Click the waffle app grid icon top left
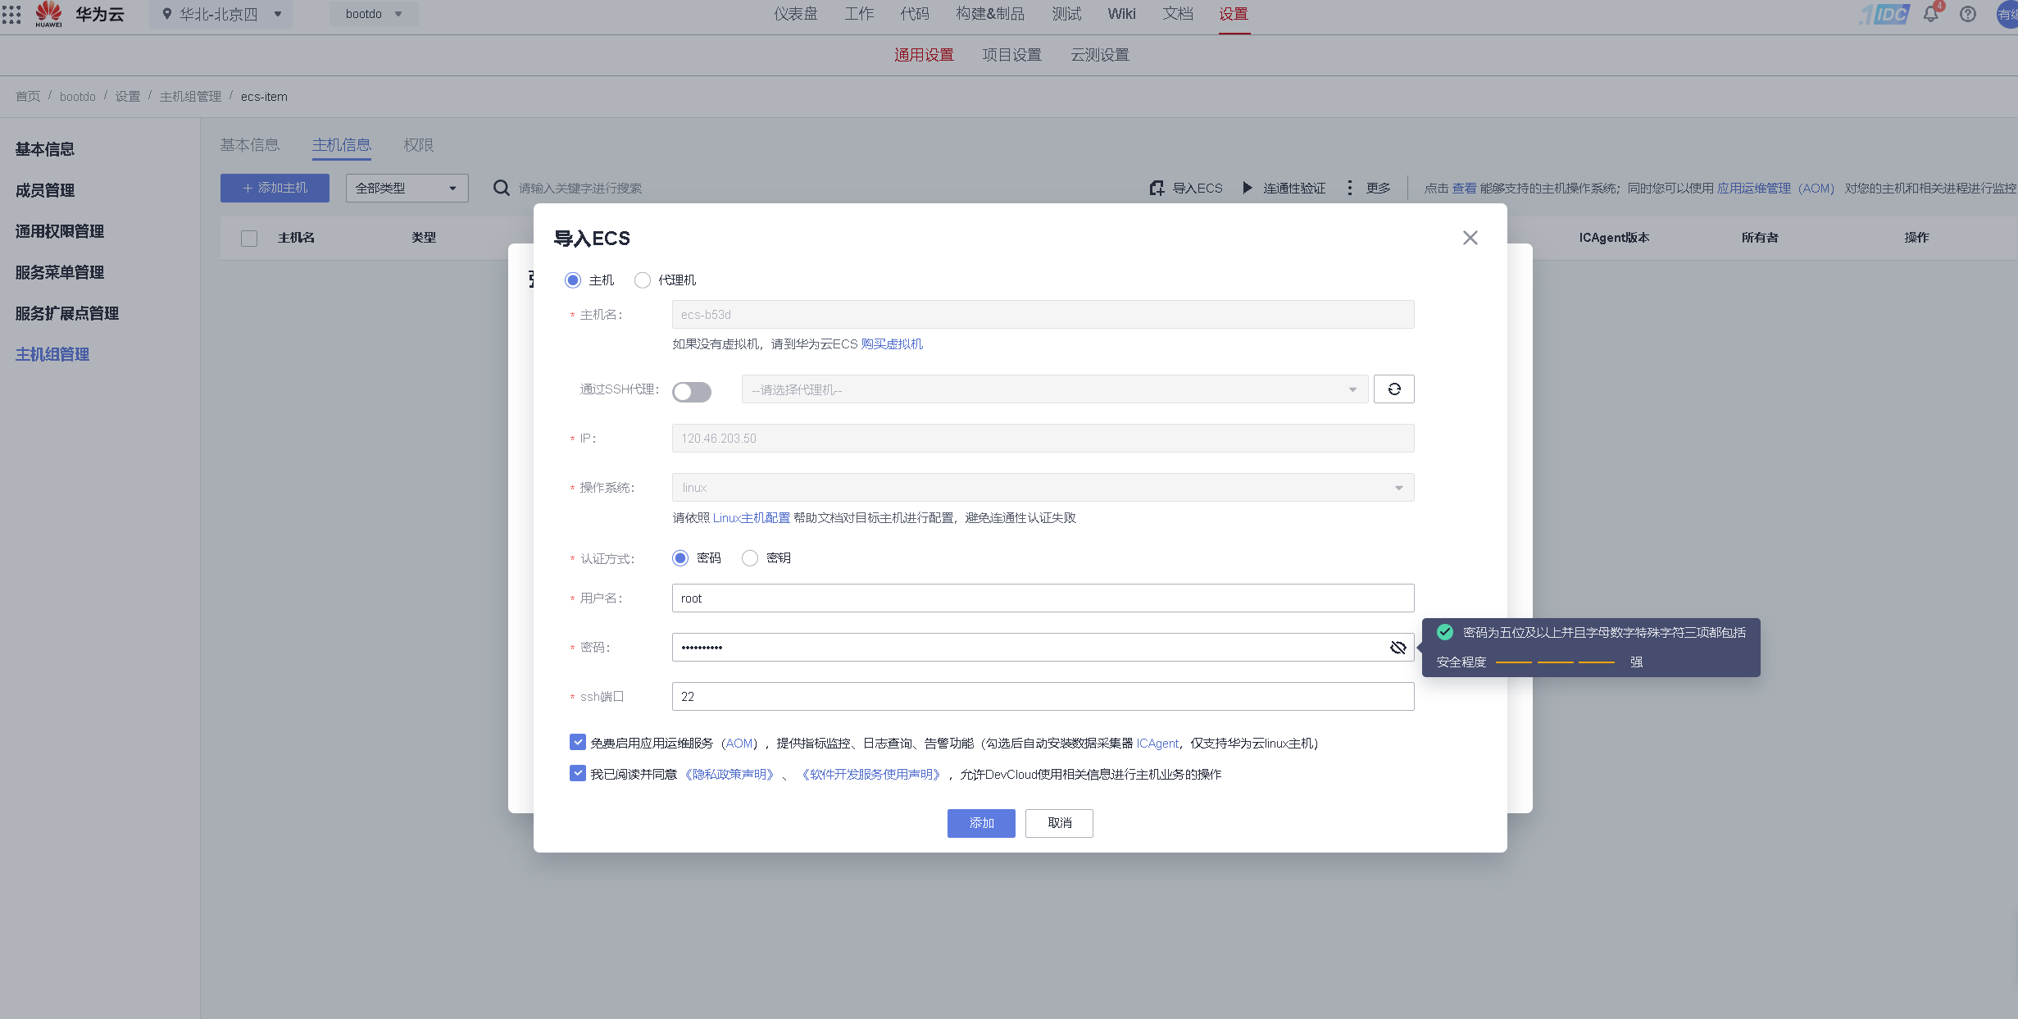 point(11,14)
